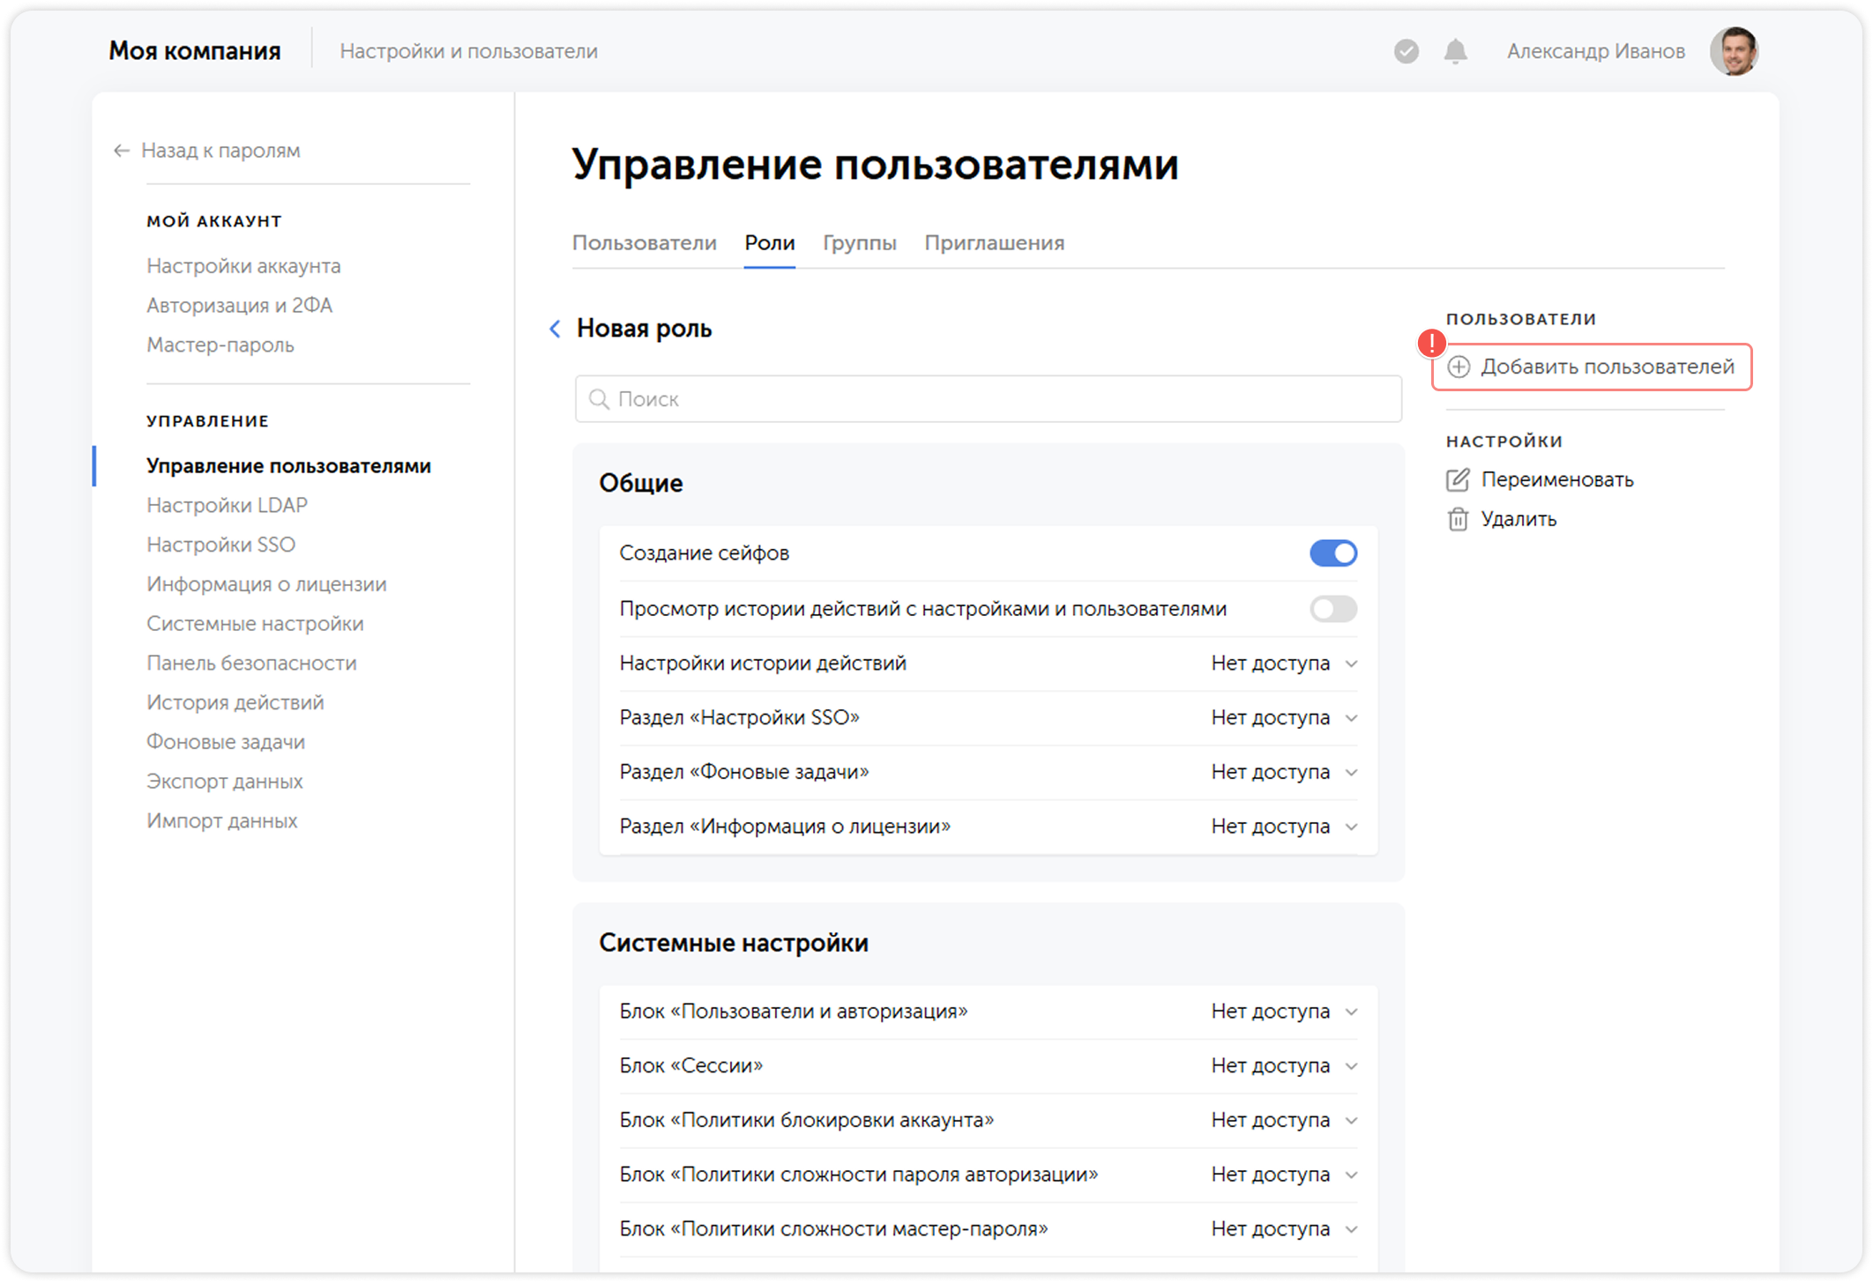Open Мастер-пароль in sidebar
1873x1283 pixels.
pos(220,345)
